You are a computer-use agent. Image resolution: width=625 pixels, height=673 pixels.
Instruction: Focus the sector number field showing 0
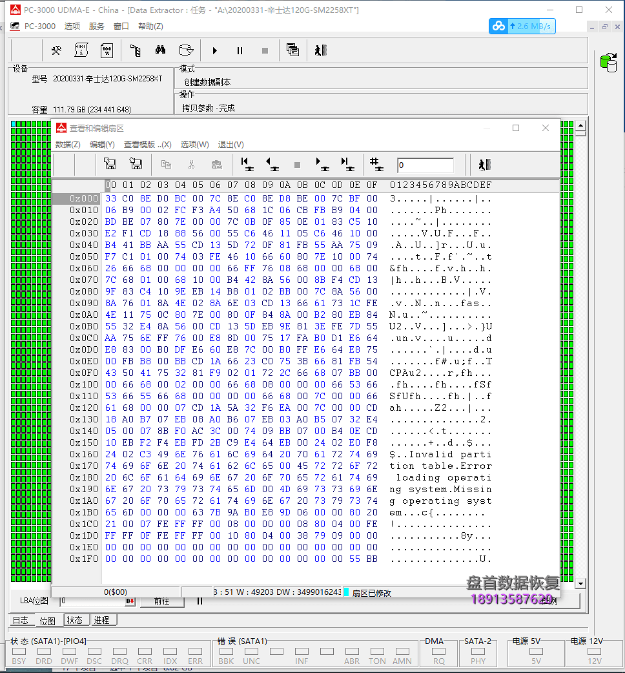point(425,165)
